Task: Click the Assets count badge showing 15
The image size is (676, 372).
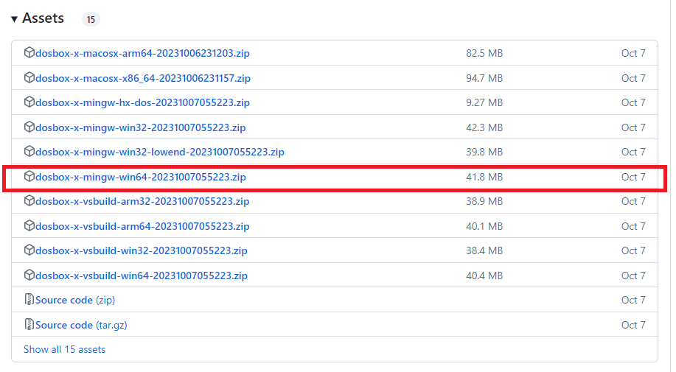Action: [x=91, y=19]
